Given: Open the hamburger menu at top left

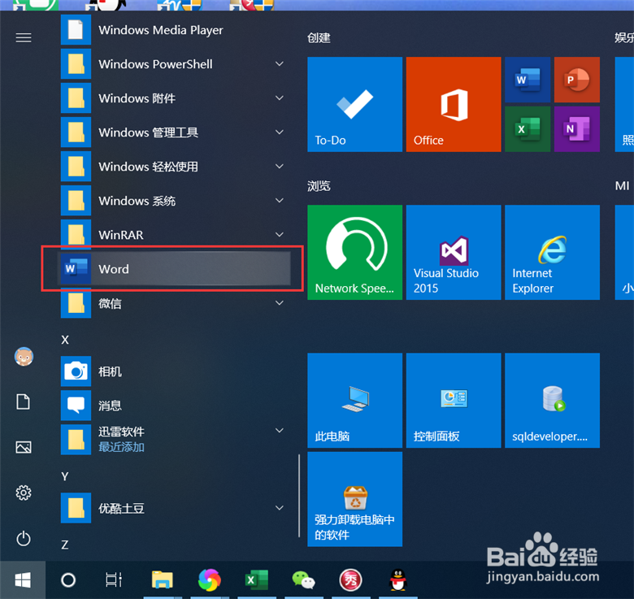Looking at the screenshot, I should point(24,38).
